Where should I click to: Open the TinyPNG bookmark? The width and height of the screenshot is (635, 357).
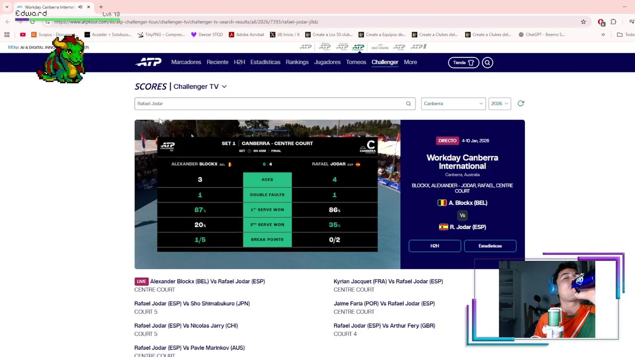[x=161, y=35]
